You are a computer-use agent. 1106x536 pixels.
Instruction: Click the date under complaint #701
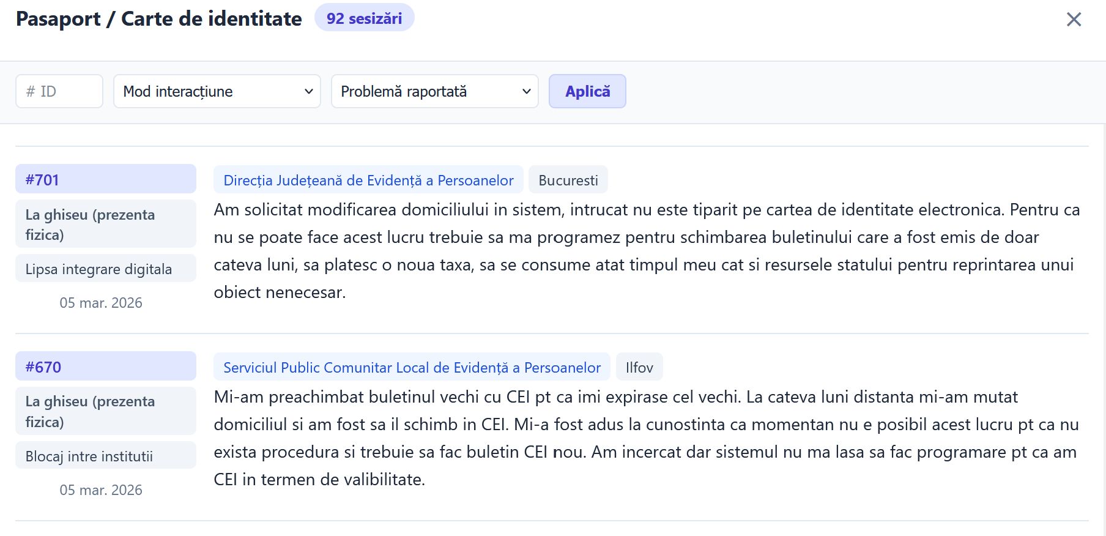click(x=101, y=303)
